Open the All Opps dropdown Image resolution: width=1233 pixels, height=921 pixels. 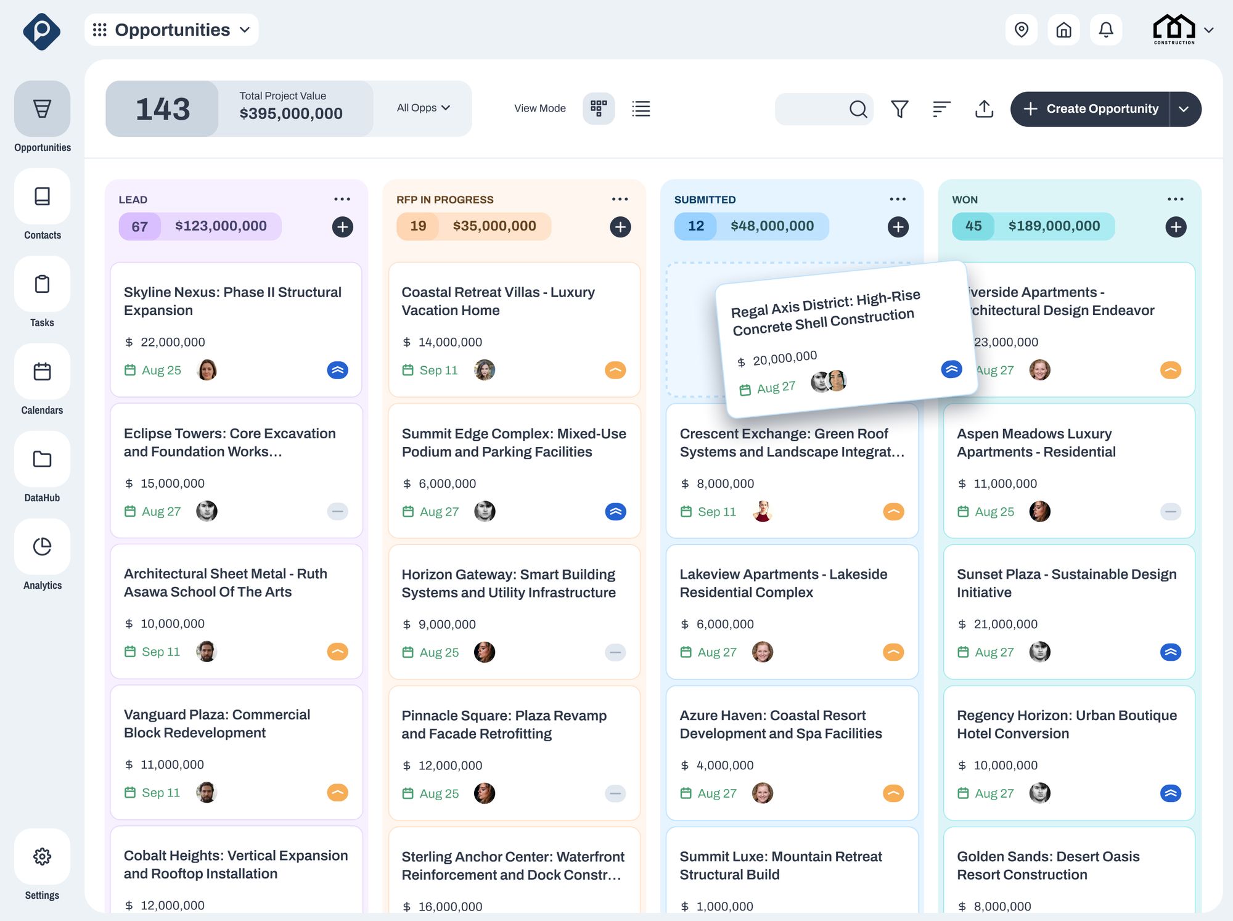[x=422, y=108]
